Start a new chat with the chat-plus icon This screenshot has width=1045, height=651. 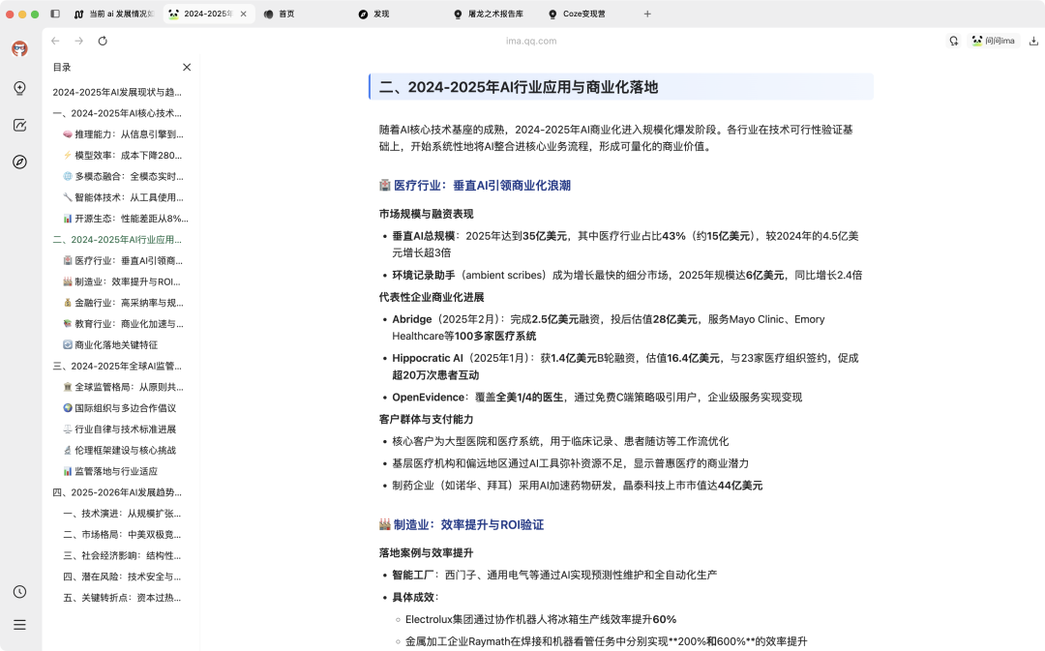[953, 41]
